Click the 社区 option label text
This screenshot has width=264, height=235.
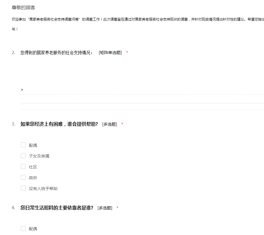(x=33, y=167)
